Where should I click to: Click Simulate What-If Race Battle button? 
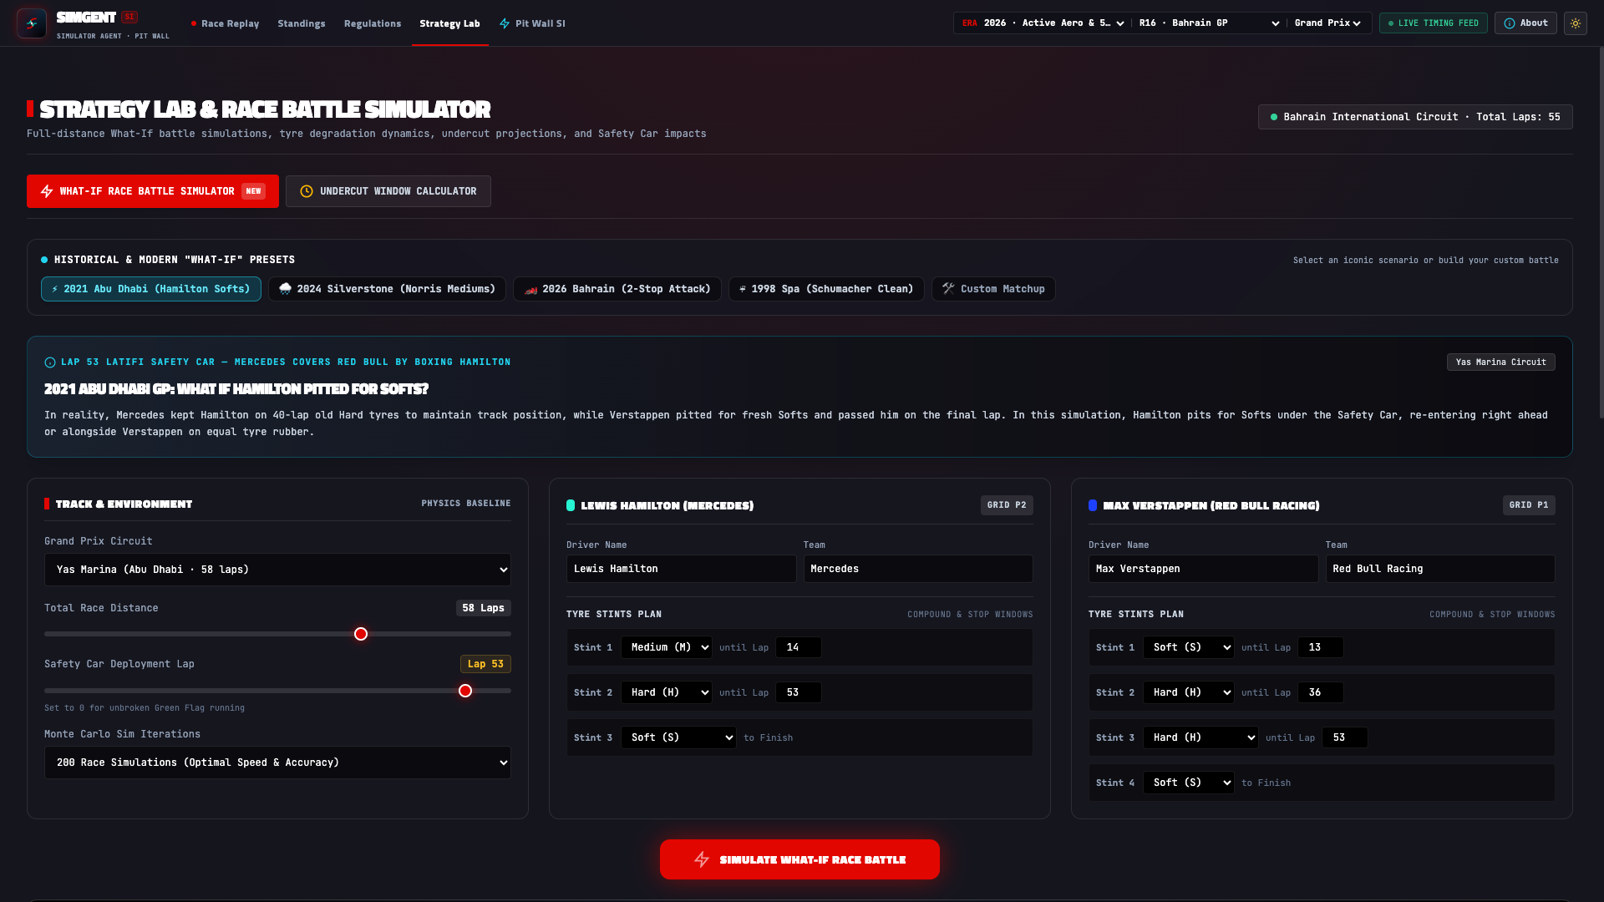(799, 859)
